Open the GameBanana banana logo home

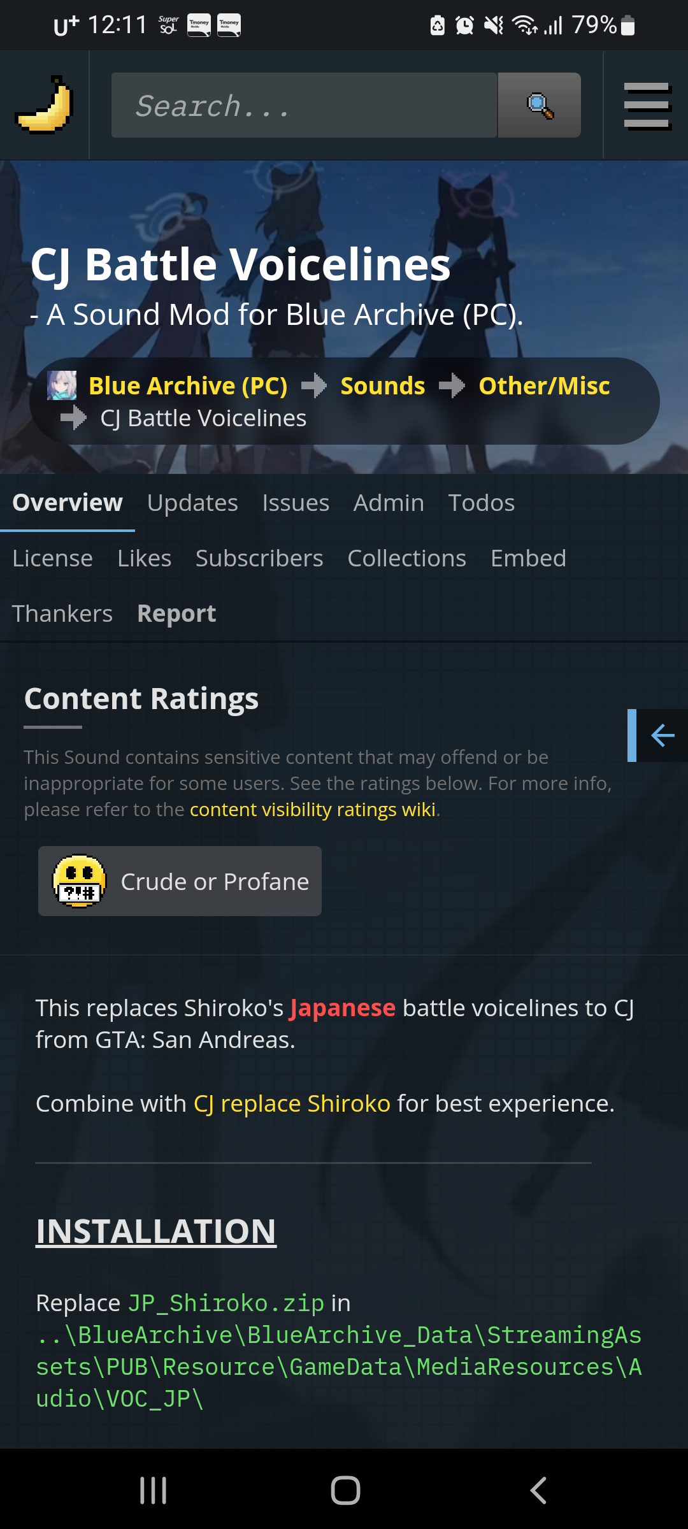[45, 105]
